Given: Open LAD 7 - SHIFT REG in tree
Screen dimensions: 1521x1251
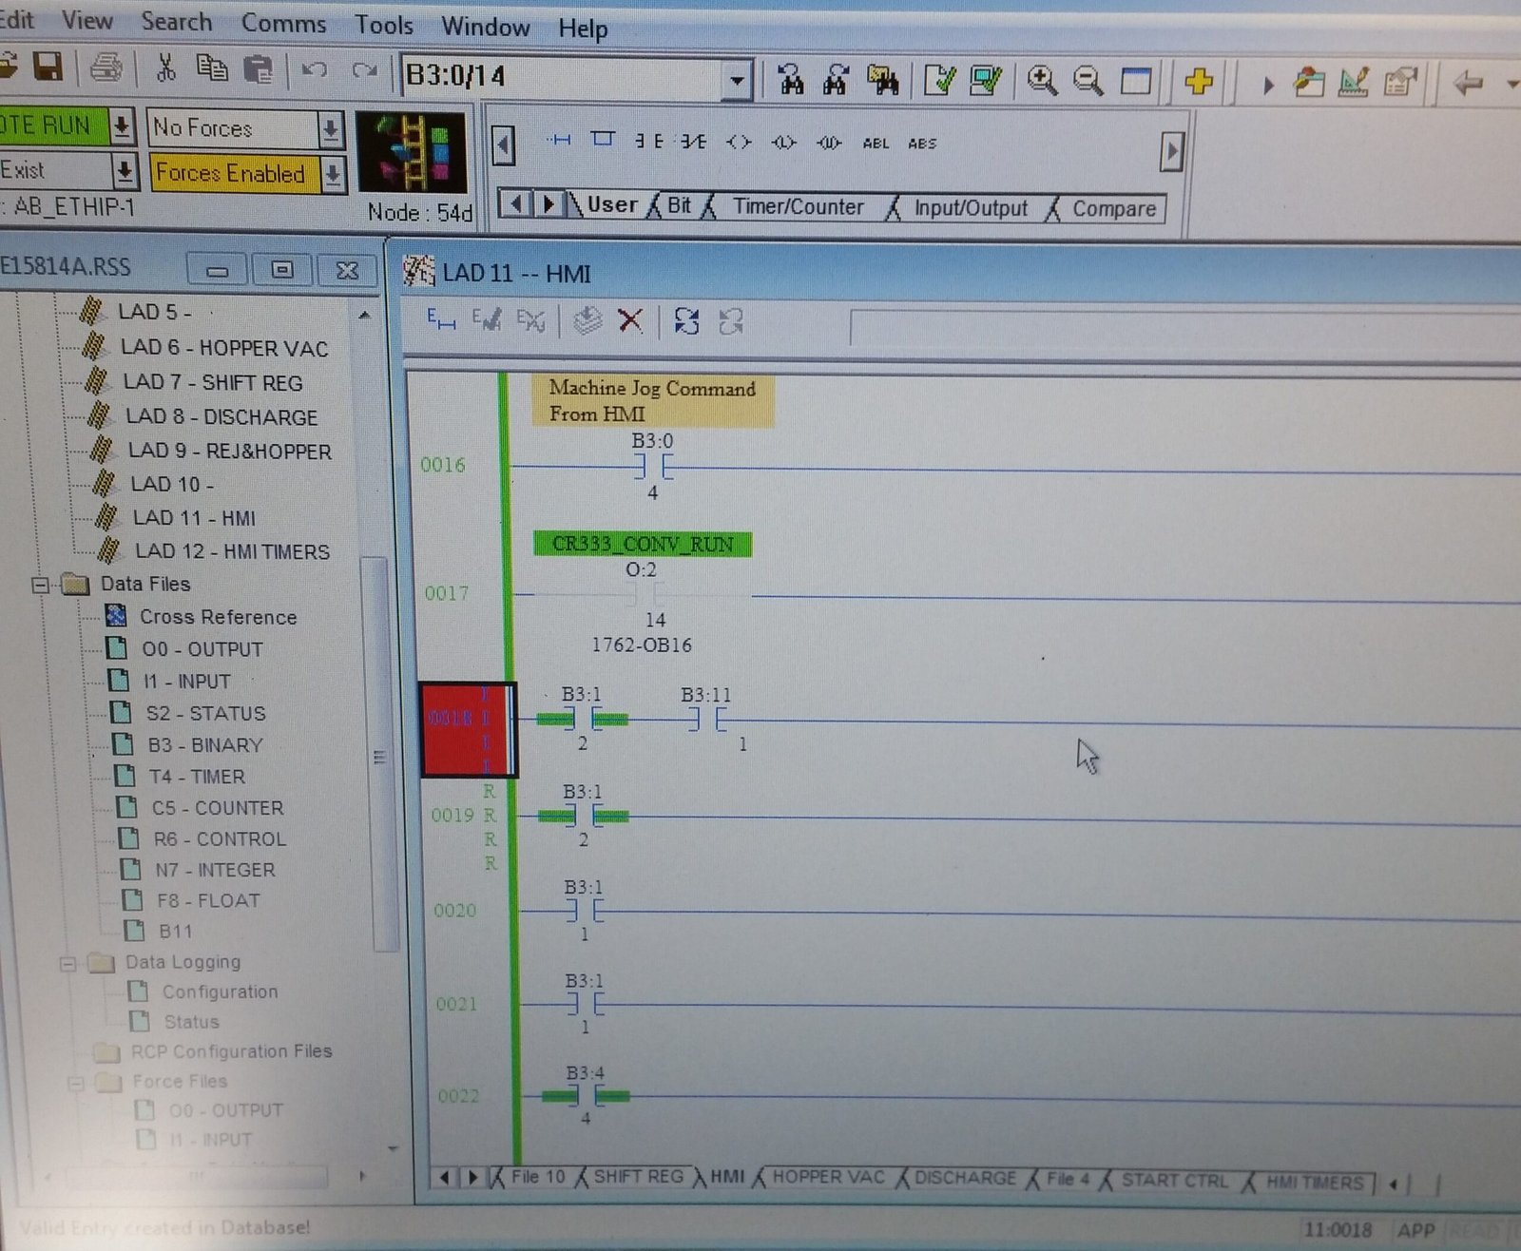Looking at the screenshot, I should point(212,383).
